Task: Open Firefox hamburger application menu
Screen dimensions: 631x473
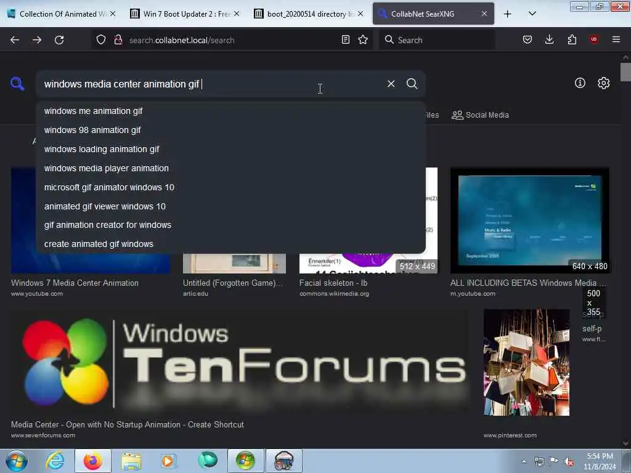Action: (616, 39)
